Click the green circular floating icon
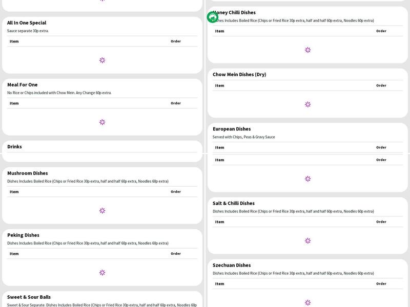The image size is (410, 307). [x=212, y=17]
